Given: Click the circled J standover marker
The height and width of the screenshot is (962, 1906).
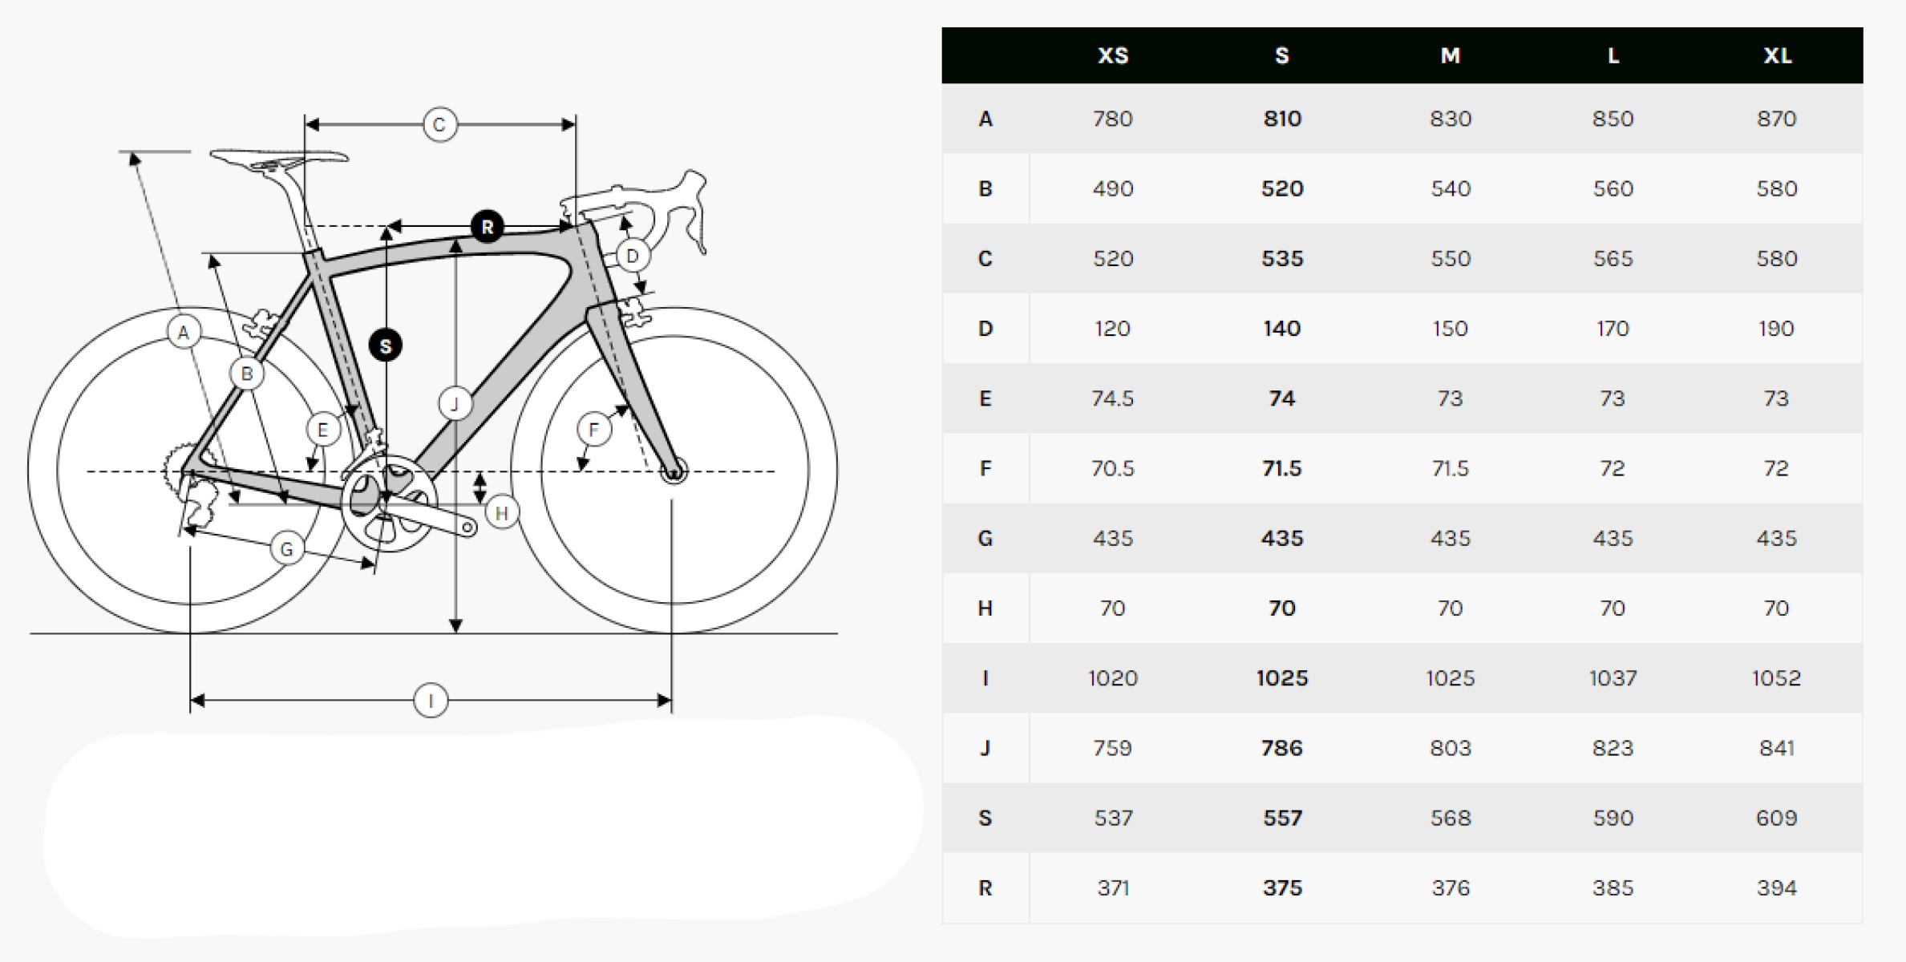Looking at the screenshot, I should [455, 403].
